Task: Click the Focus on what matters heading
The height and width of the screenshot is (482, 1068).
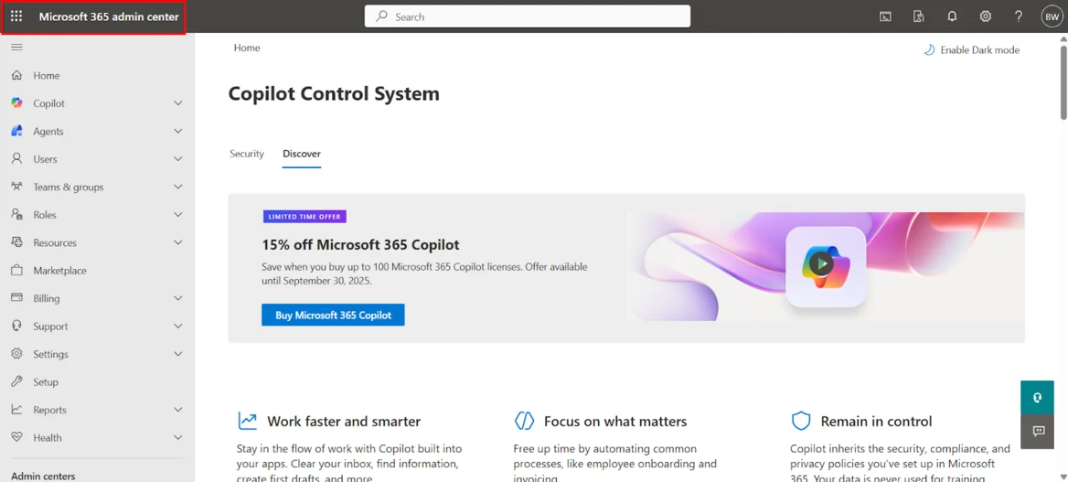Action: coord(615,422)
